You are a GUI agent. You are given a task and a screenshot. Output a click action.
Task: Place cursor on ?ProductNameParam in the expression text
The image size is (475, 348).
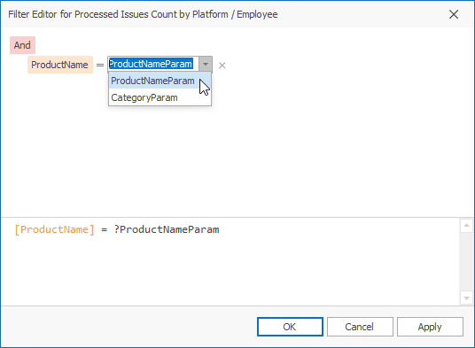click(167, 229)
